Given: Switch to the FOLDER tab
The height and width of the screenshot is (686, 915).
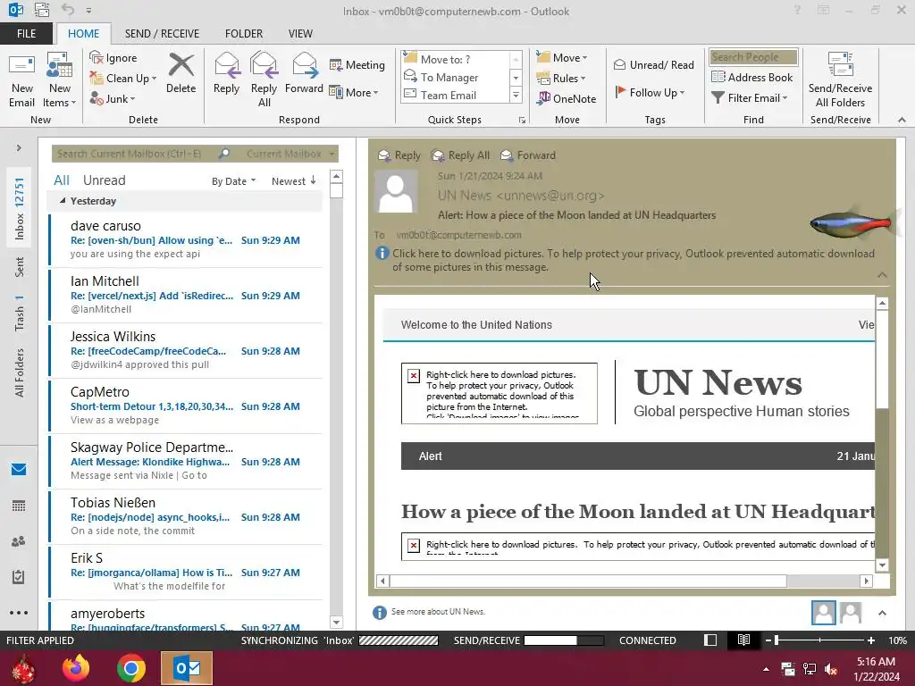Looking at the screenshot, I should [244, 34].
